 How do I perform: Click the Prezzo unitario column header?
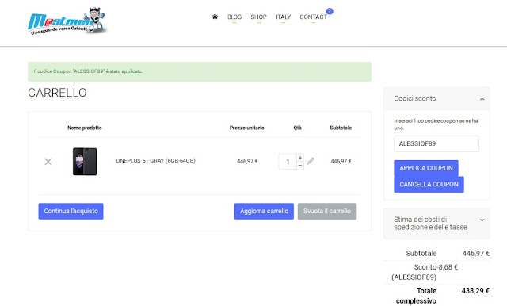pos(246,128)
